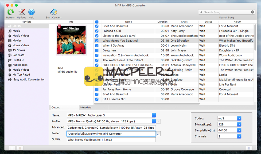Viewport: 261px width, 154px height.
Task: Open the Bitrate(kbps) dropdown
Action: coord(239,124)
